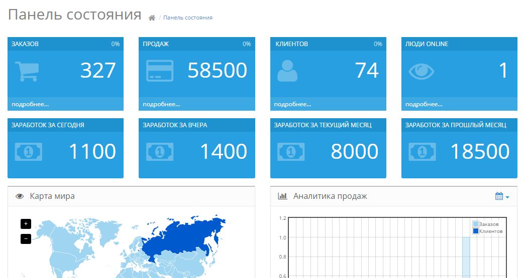
Task: Click the credit card icon in Продаж tile
Action: 159,71
